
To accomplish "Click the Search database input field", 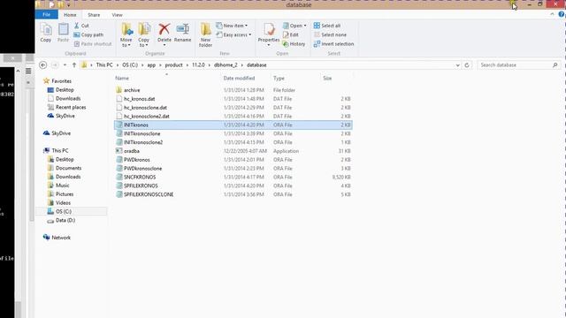I will pyautogui.click(x=515, y=65).
